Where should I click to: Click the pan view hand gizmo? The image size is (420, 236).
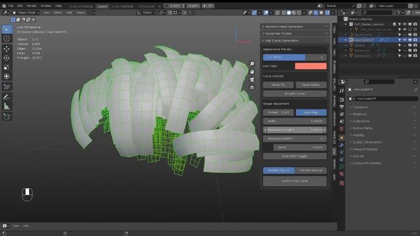coord(252,71)
